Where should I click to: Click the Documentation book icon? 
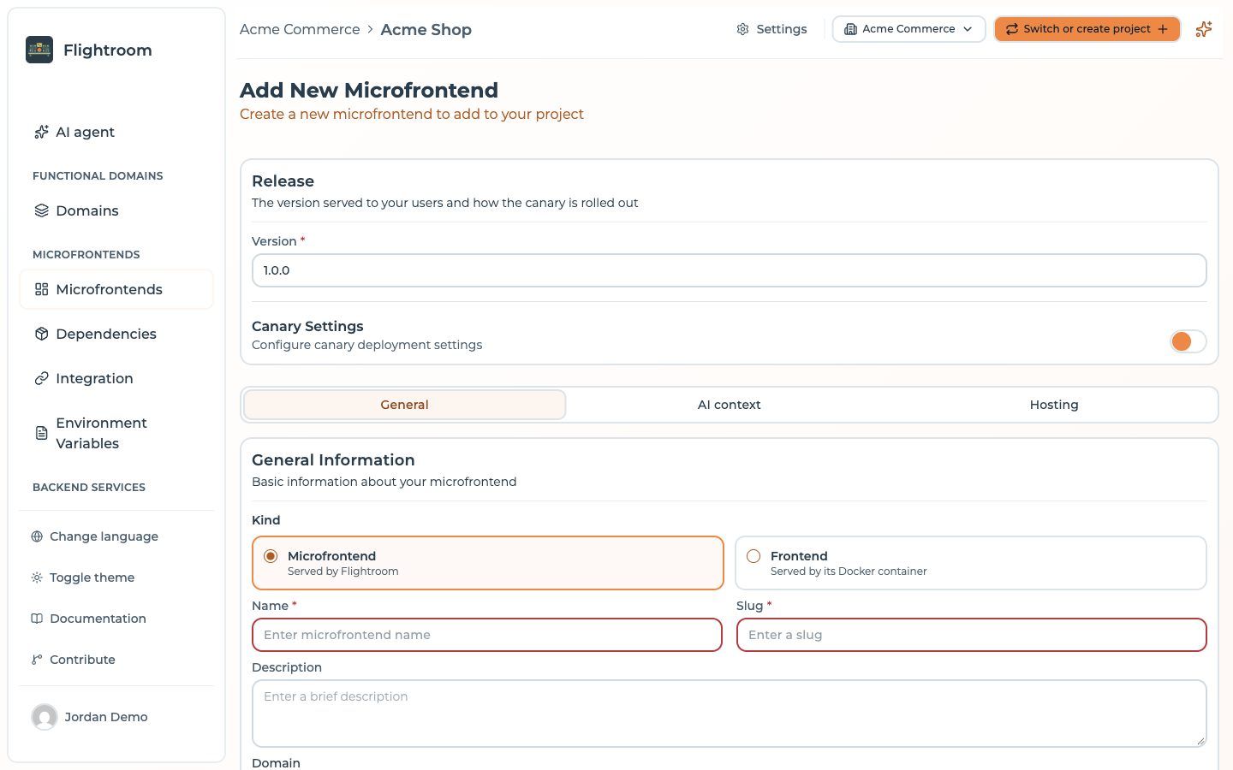[37, 619]
